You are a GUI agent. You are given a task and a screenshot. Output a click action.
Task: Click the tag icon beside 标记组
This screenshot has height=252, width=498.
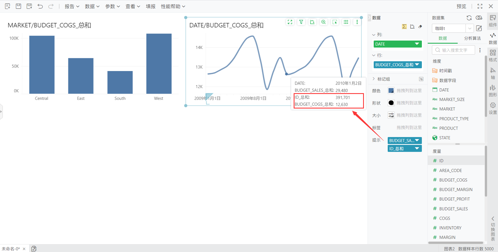[421, 79]
